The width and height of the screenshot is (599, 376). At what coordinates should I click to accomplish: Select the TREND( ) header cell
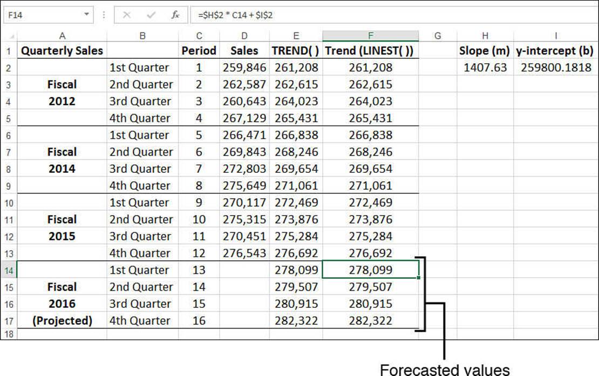click(x=296, y=50)
